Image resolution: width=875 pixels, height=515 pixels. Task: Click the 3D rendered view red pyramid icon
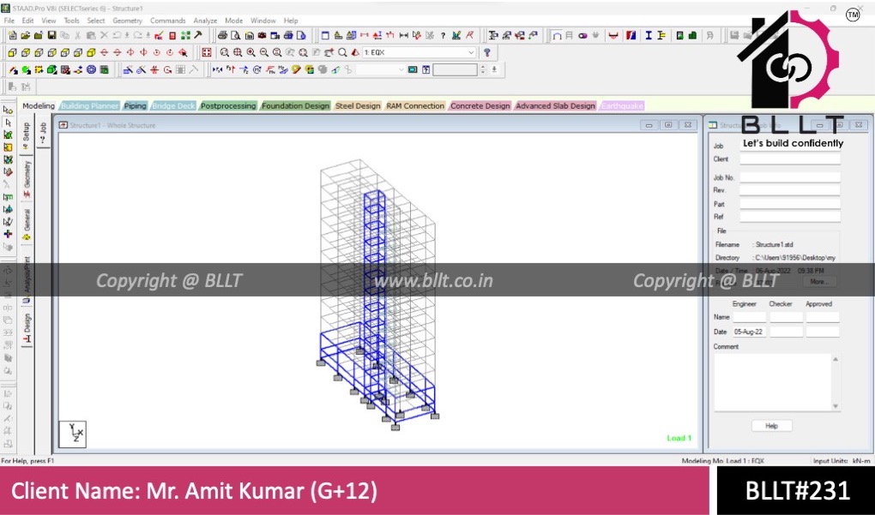355,52
